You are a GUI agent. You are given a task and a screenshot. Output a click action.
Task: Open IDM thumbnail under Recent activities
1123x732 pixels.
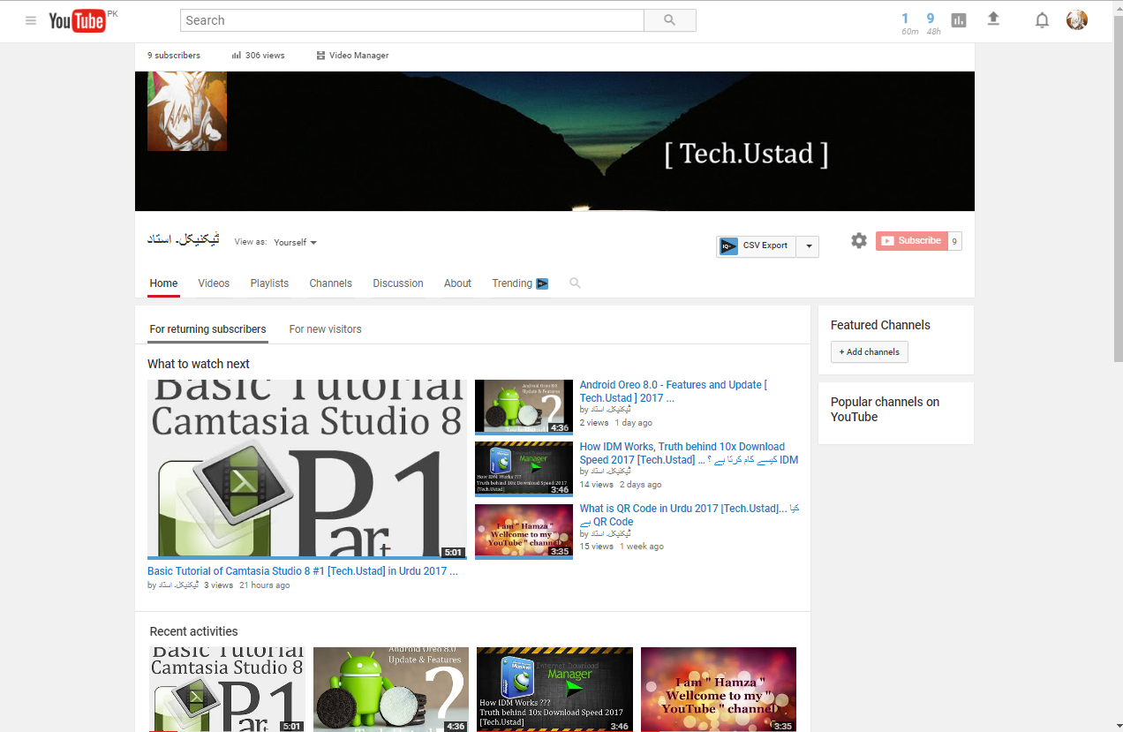pos(554,690)
